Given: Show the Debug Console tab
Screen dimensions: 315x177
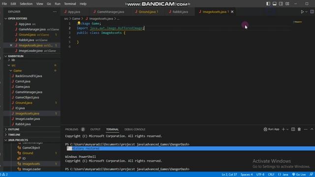Looking at the screenshot, I should pos(134,129).
